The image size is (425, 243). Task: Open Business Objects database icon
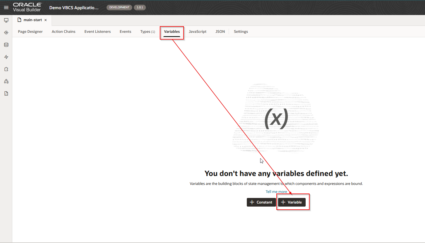tap(6, 45)
